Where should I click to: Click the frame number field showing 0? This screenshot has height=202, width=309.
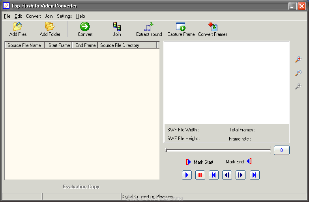click(282, 150)
